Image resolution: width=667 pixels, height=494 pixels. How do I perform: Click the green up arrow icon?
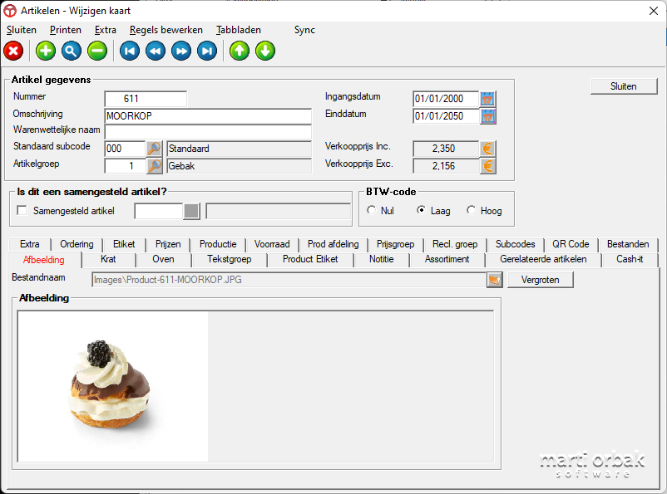click(240, 51)
